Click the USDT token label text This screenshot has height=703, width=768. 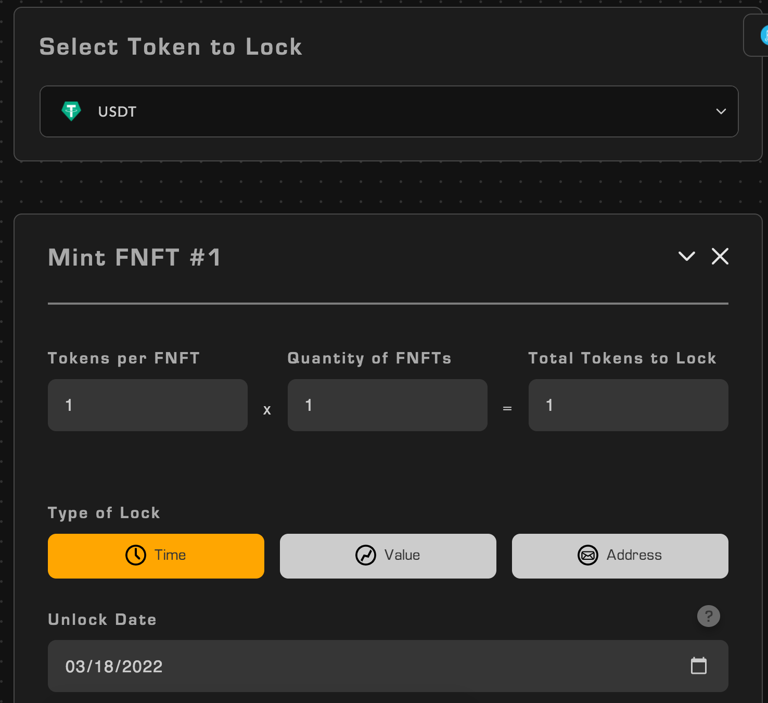point(117,111)
